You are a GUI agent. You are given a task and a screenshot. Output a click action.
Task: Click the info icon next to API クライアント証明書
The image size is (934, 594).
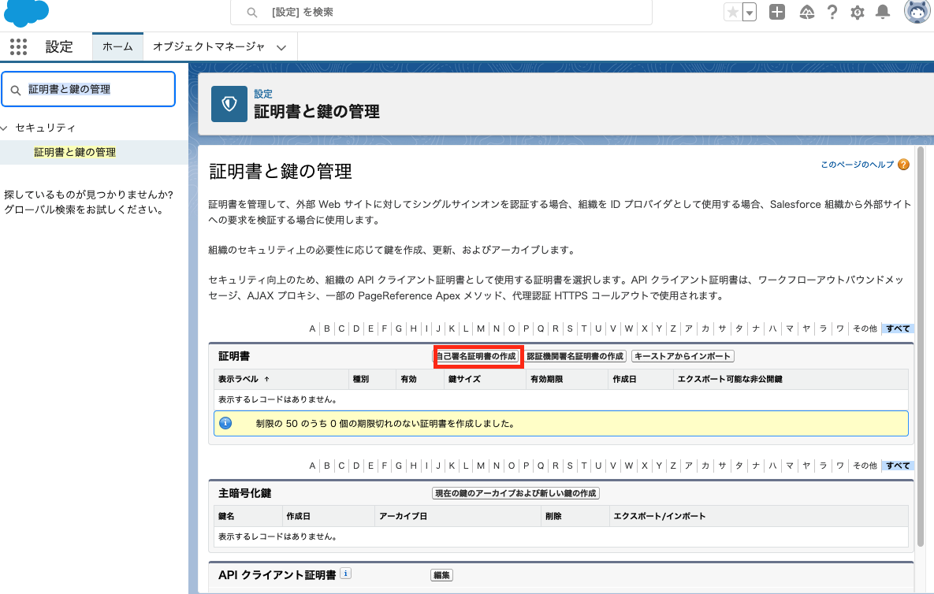click(x=345, y=574)
